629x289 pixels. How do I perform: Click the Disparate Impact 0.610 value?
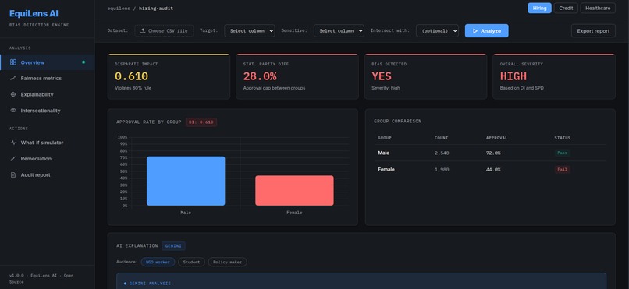tap(132, 76)
